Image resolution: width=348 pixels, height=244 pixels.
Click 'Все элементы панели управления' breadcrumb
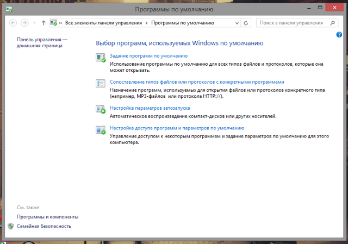pos(103,23)
